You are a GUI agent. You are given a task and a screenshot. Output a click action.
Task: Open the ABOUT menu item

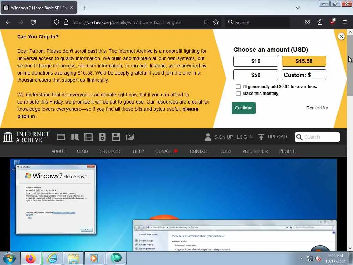59,151
